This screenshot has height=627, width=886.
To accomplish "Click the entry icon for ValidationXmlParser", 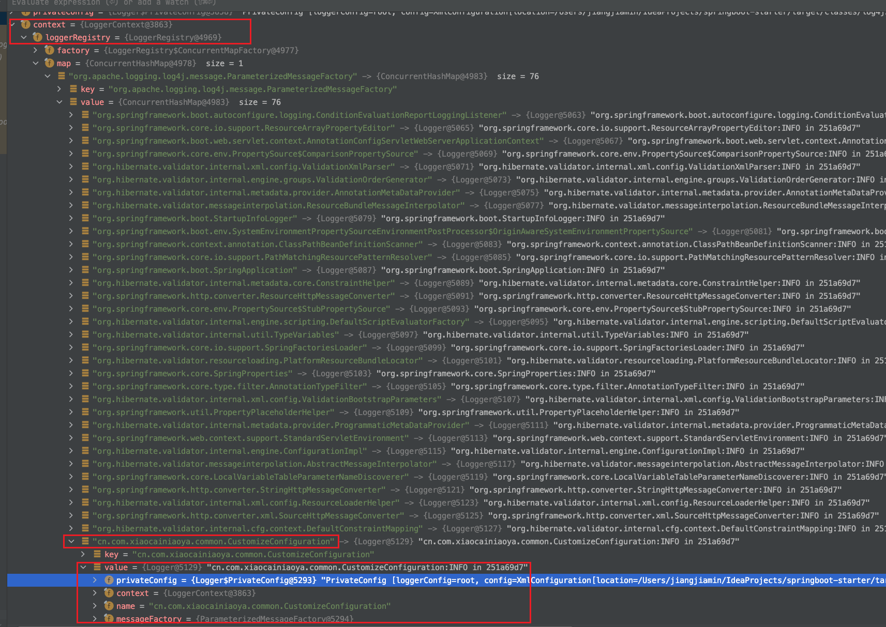I will click(x=85, y=166).
